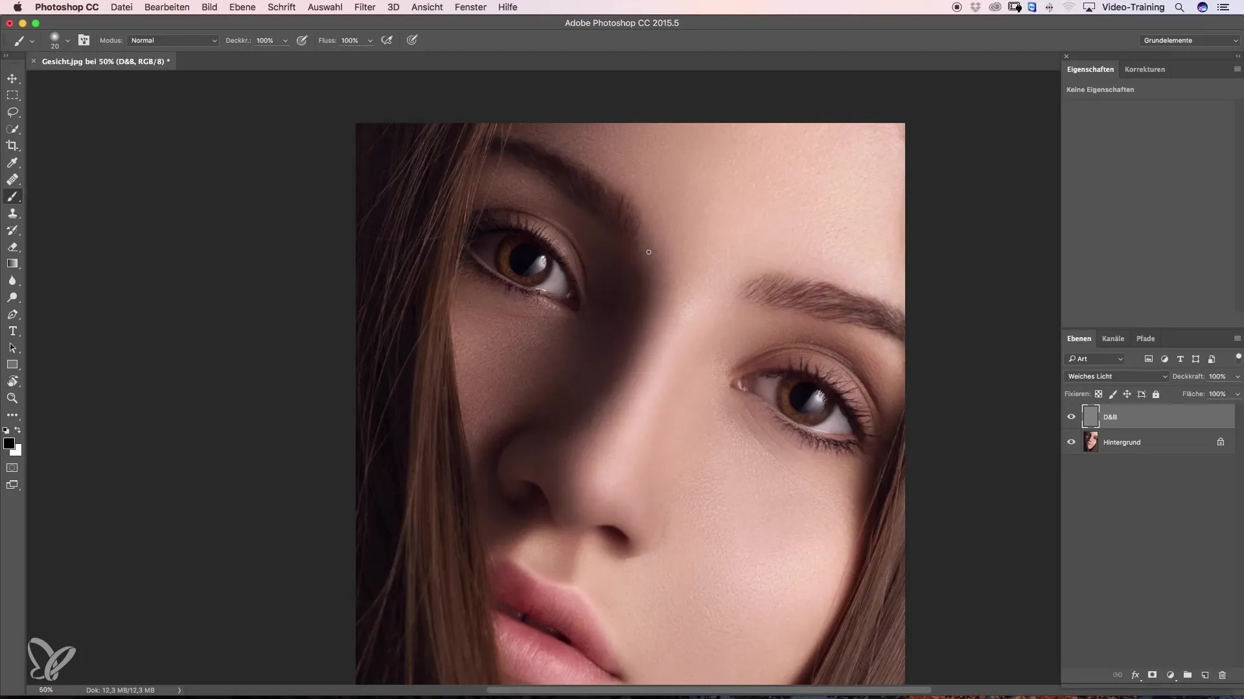Click the foreground color swatch
The height and width of the screenshot is (699, 1244).
click(8, 443)
